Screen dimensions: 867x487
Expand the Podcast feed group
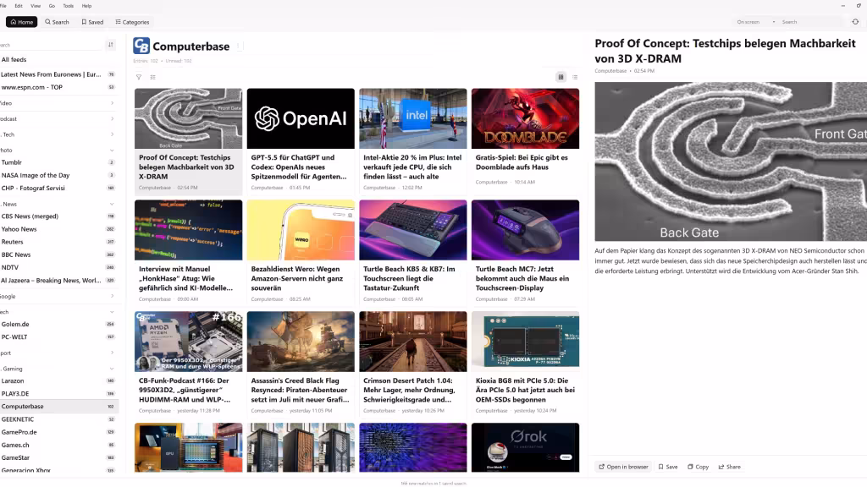tap(112, 118)
